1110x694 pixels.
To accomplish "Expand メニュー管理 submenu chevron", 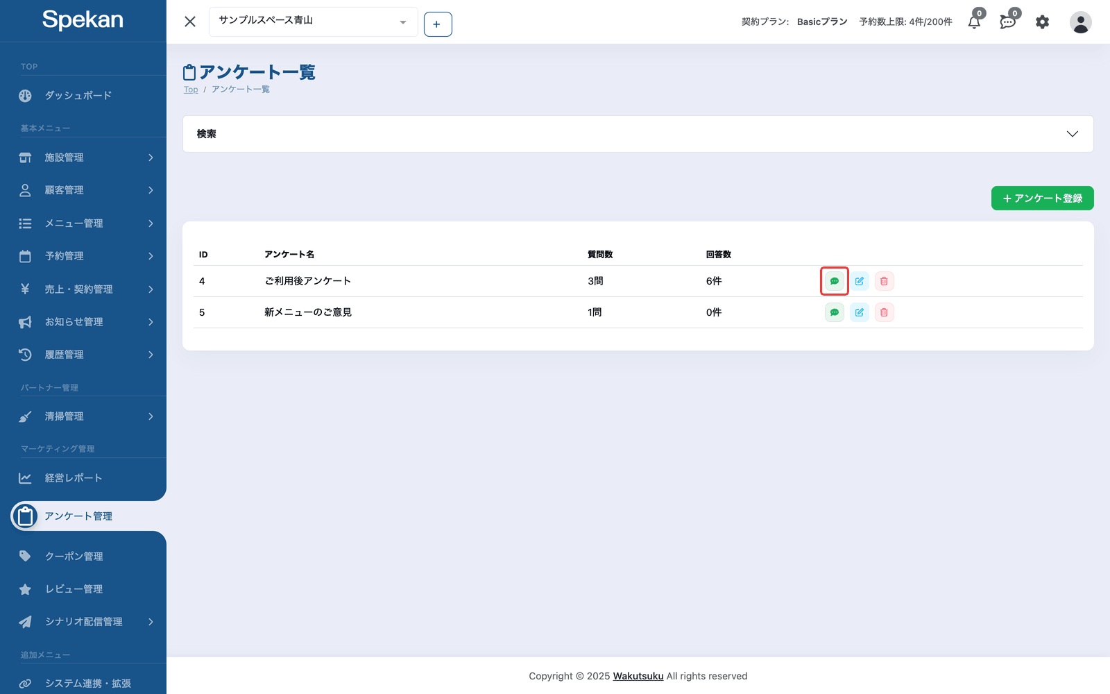I will (x=151, y=223).
